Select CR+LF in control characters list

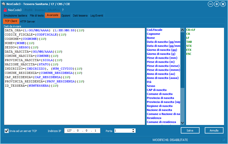click(x=191, y=30)
